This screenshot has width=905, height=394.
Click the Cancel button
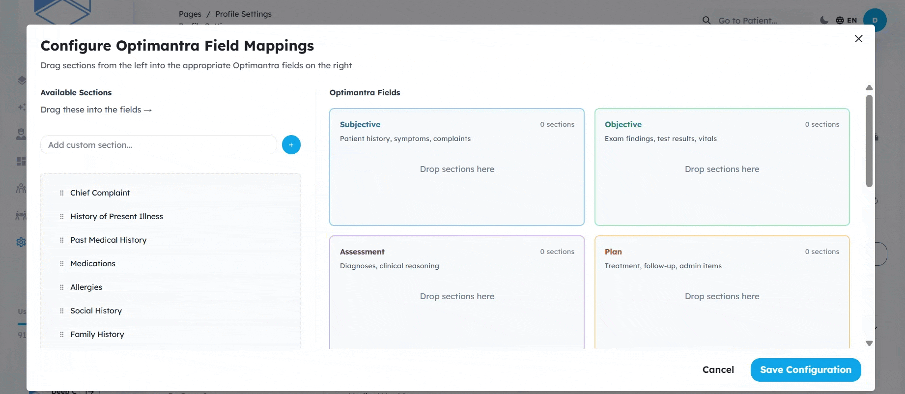point(718,370)
